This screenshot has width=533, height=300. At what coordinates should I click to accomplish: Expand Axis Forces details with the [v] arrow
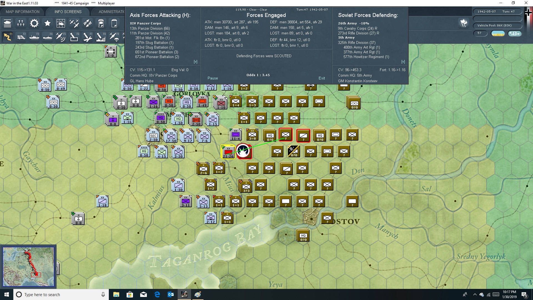point(196,62)
